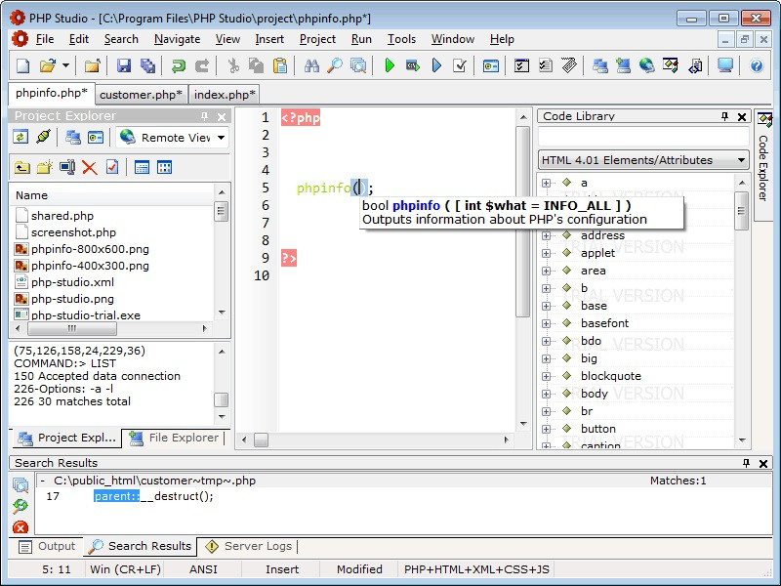Click the red clear icon in Search Results
Screen dimensions: 781x586
pos(21,527)
